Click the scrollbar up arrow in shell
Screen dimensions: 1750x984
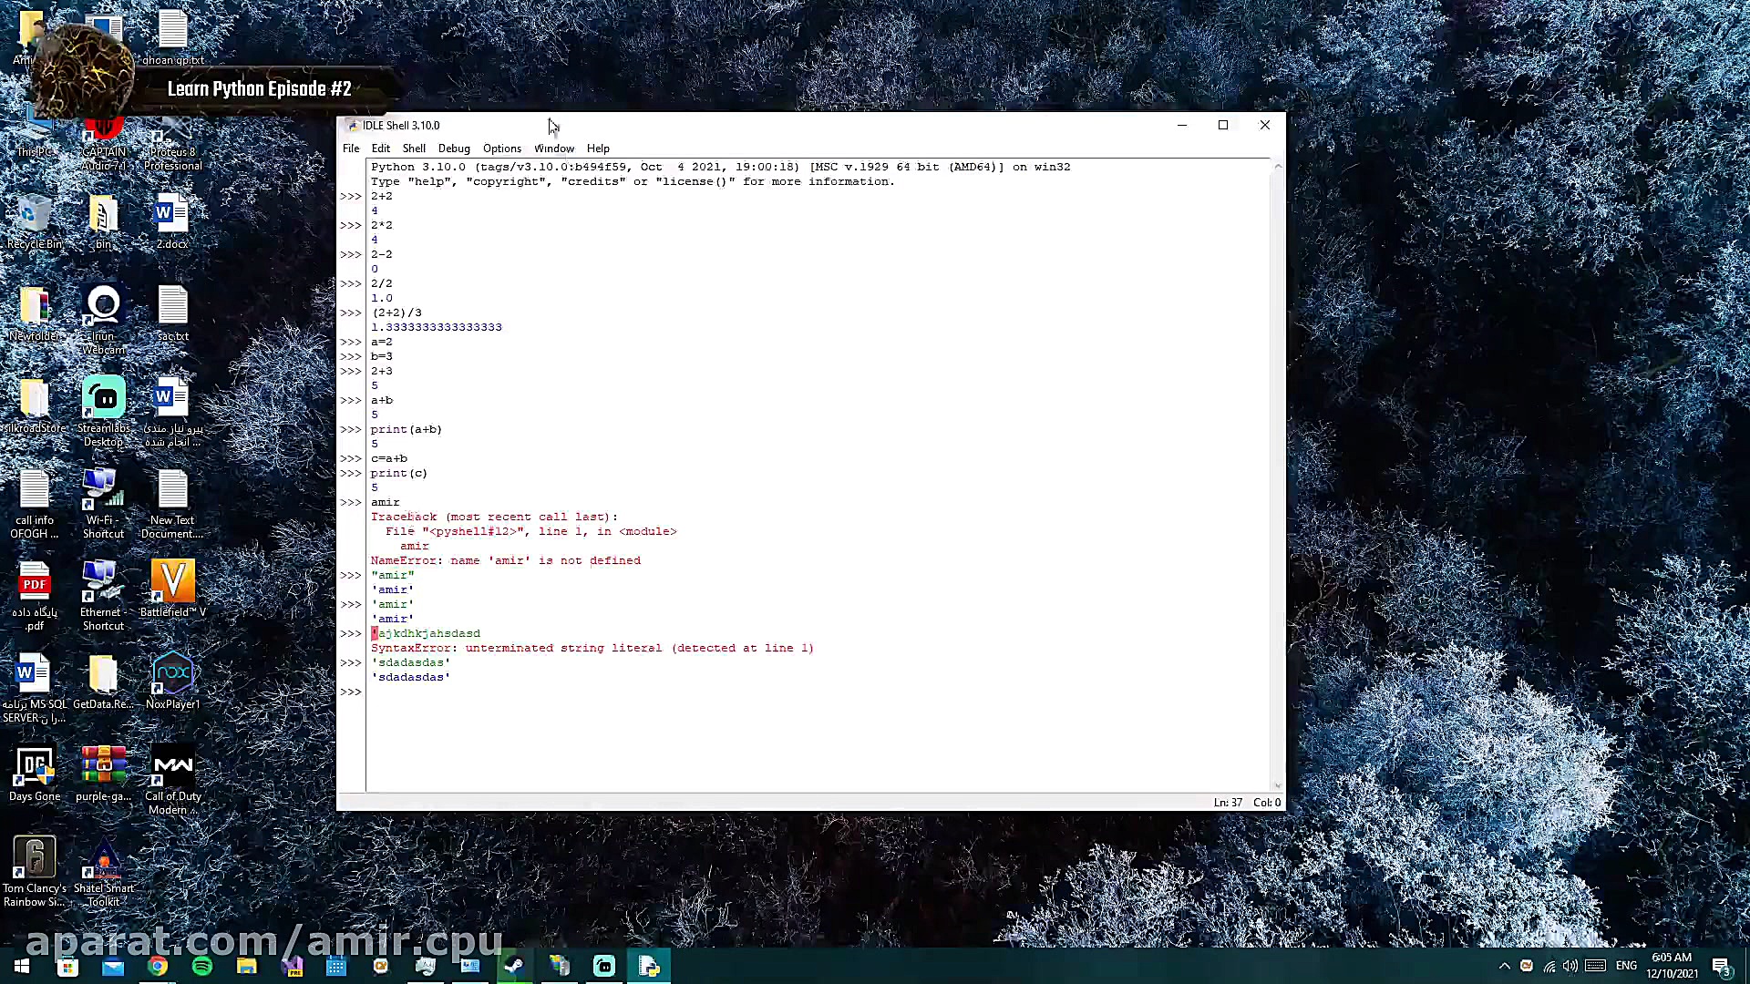1278,166
